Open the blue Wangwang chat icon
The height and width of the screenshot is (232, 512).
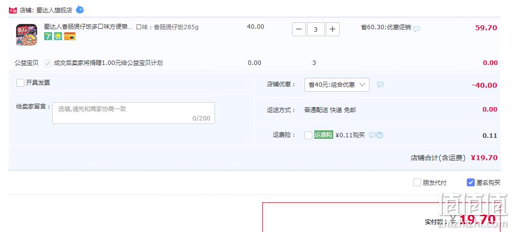80,10
